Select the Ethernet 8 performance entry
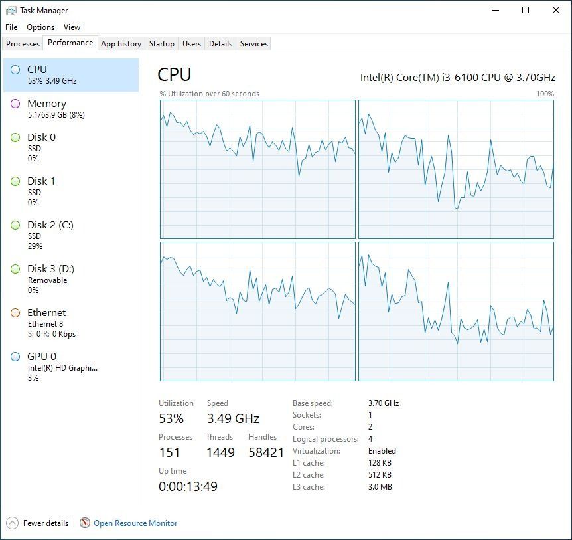The height and width of the screenshot is (540, 572). (71, 323)
